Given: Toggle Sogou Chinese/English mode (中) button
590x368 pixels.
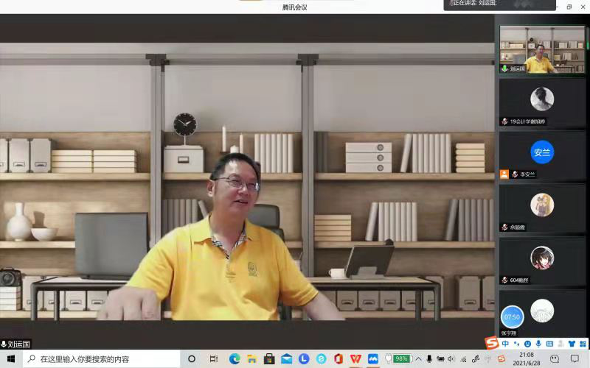Looking at the screenshot, I should coord(505,344).
